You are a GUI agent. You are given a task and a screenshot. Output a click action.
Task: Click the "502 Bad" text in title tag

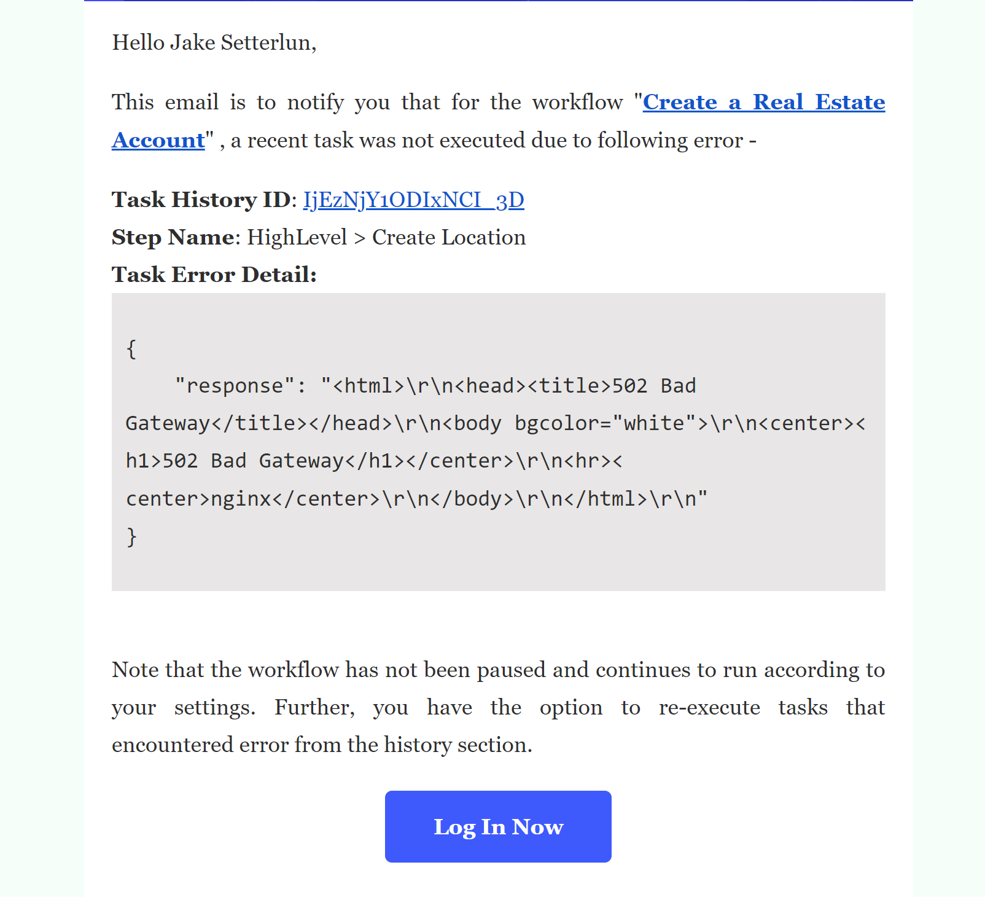(x=654, y=386)
